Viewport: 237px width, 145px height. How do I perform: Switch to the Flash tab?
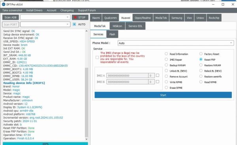112,34
